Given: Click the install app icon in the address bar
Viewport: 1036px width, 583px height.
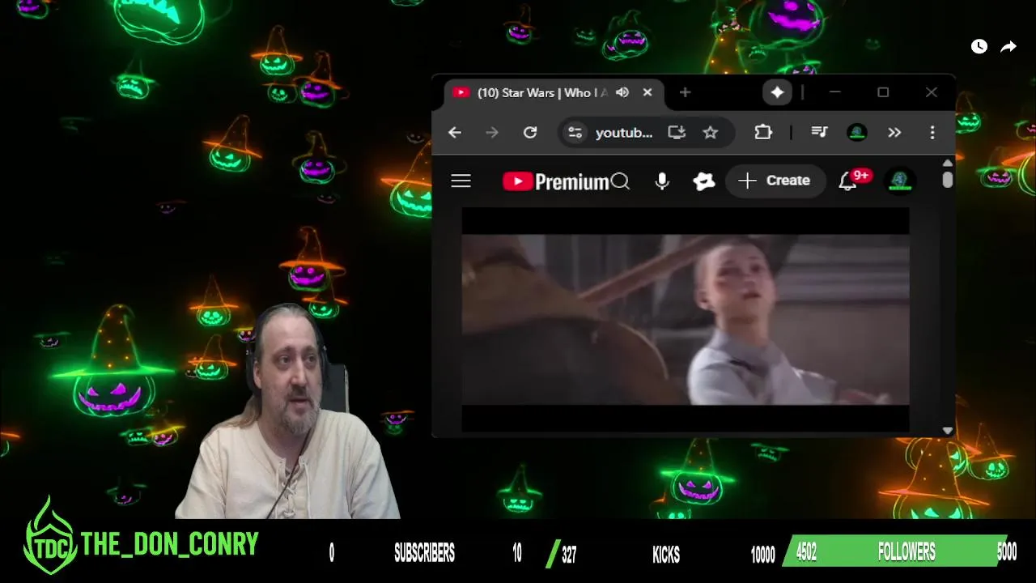Looking at the screenshot, I should (677, 133).
